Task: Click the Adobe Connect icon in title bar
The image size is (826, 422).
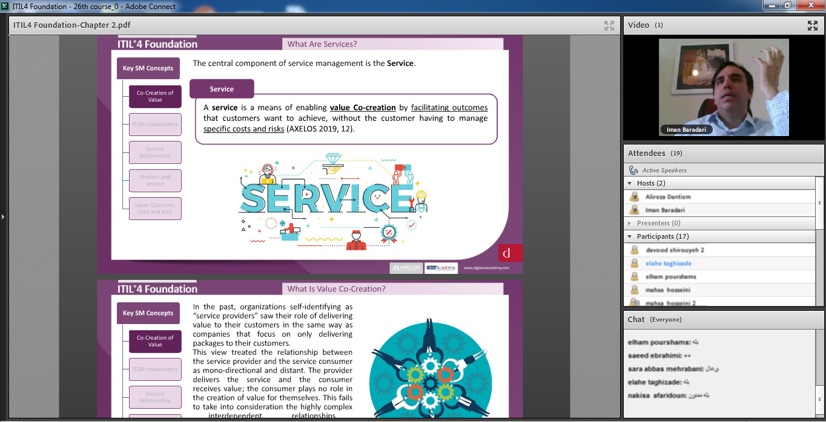Action: pos(5,6)
